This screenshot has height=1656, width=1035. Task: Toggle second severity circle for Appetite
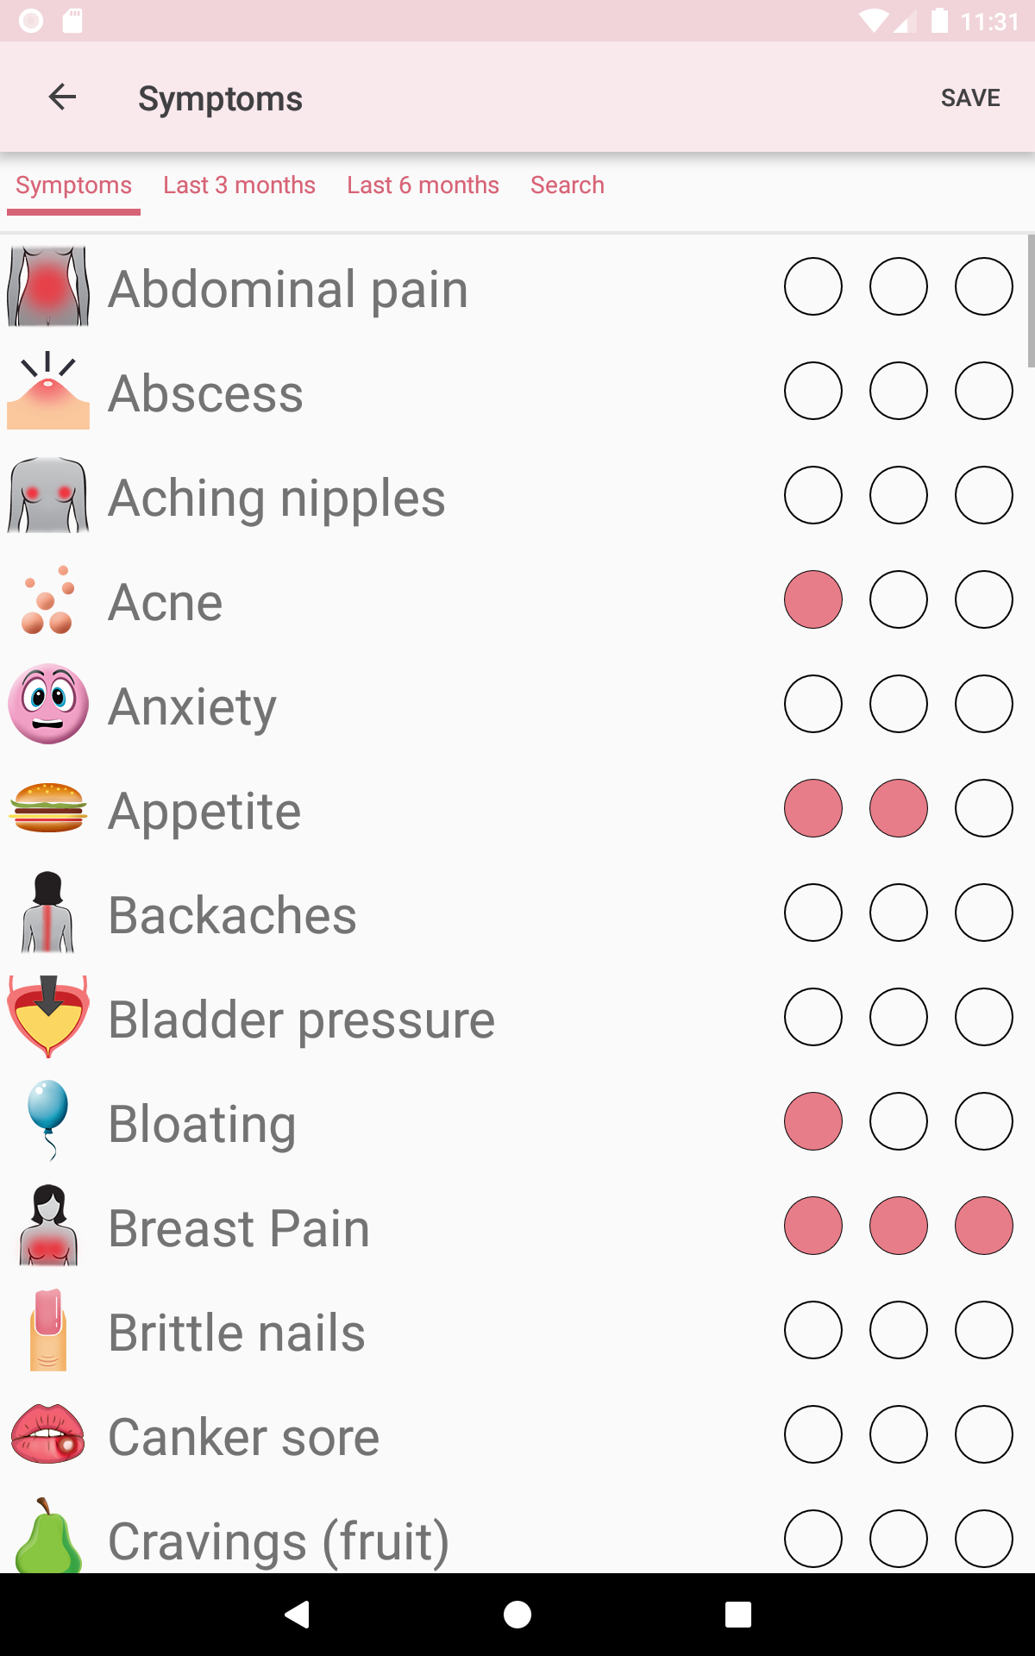coord(898,809)
